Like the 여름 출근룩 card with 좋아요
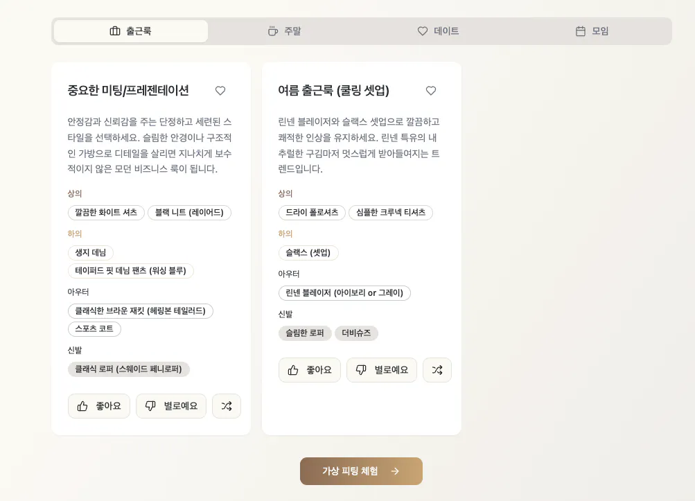The height and width of the screenshot is (501, 695). pyautogui.click(x=310, y=370)
